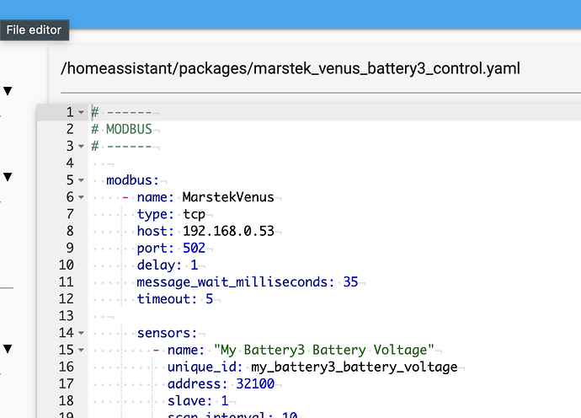
Task: Click the file path marstek_venus_battery3_control.yaml
Action: click(x=290, y=68)
